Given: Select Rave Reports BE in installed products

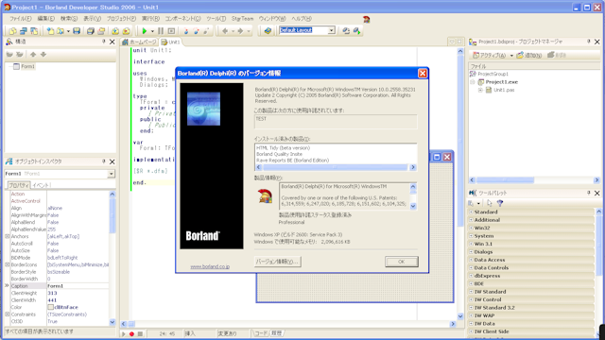Looking at the screenshot, I should coord(292,161).
